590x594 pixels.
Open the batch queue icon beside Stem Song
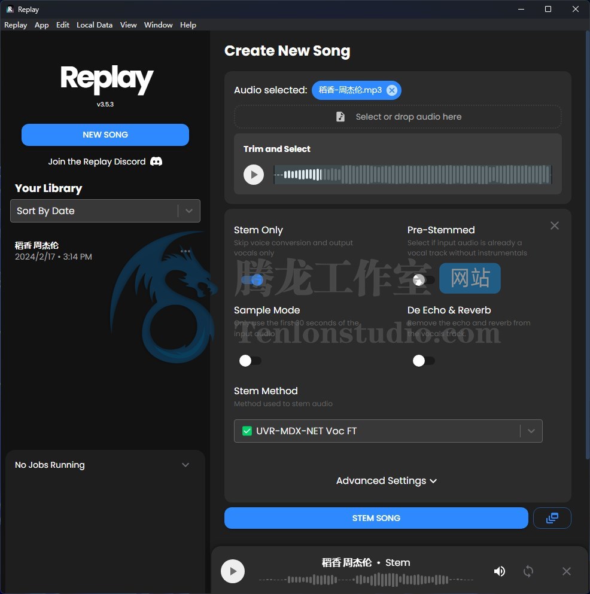tap(552, 518)
